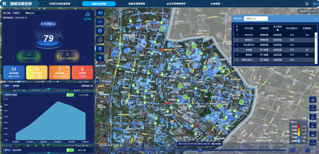The image size is (319, 154).
Task: Expand the 山洪灾害预报预警 menu
Action: [x=177, y=4]
